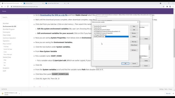Open Comments in the sidebar
The height and width of the screenshot is (98, 175).
[6, 32]
